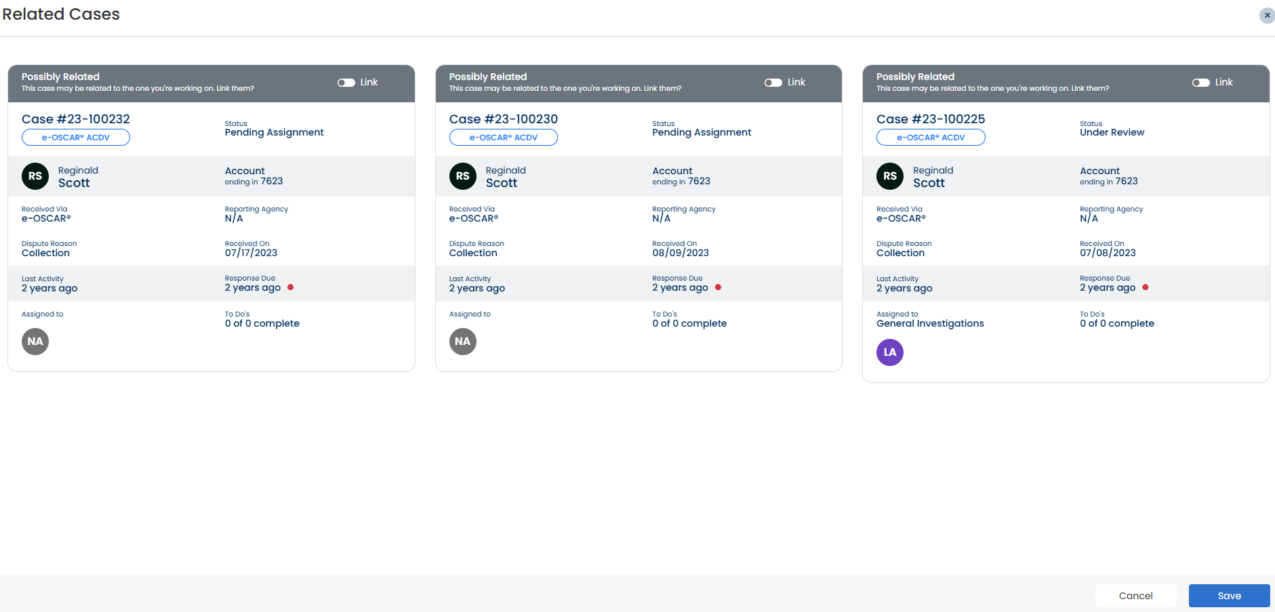The image size is (1275, 612).
Task: Click Received On date 07/08/2023
Action: click(1108, 253)
